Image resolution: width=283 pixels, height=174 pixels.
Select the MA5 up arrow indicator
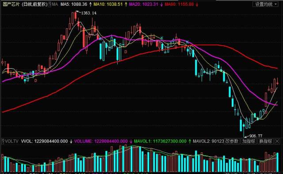tap(90, 4)
